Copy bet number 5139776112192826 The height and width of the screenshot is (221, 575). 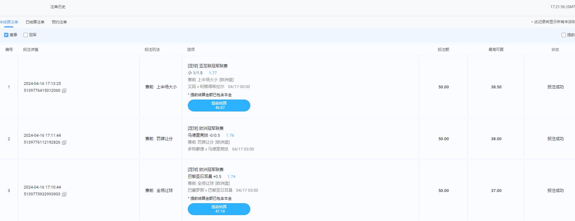coord(64,142)
